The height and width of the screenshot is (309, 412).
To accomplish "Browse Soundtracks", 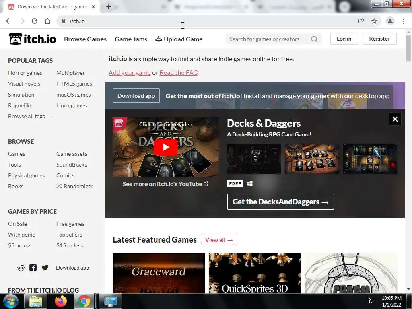I will tap(72, 165).
